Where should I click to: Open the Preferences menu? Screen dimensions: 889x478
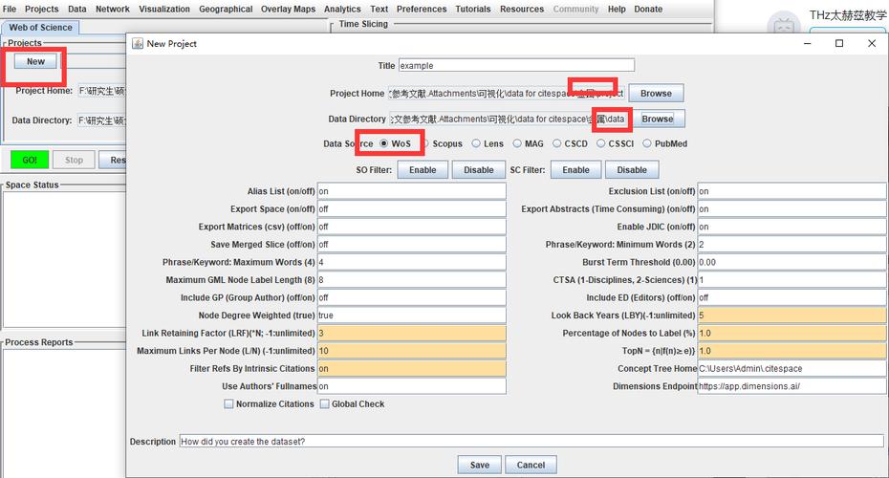pyautogui.click(x=422, y=9)
